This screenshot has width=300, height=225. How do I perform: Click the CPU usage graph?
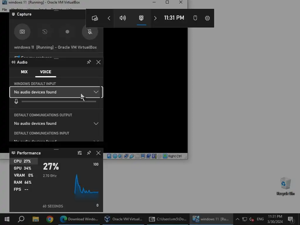pyautogui.click(x=86, y=185)
